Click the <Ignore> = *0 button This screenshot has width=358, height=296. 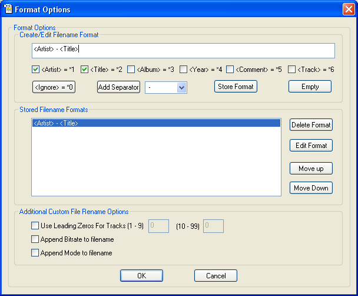(x=54, y=87)
